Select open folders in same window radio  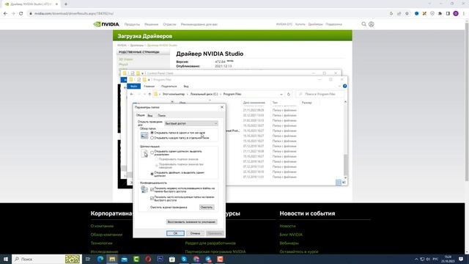(152, 133)
